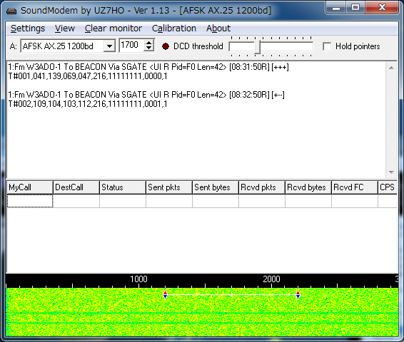This screenshot has height=342, width=404.
Task: Click the 1700 center frequency field
Action: 131,46
